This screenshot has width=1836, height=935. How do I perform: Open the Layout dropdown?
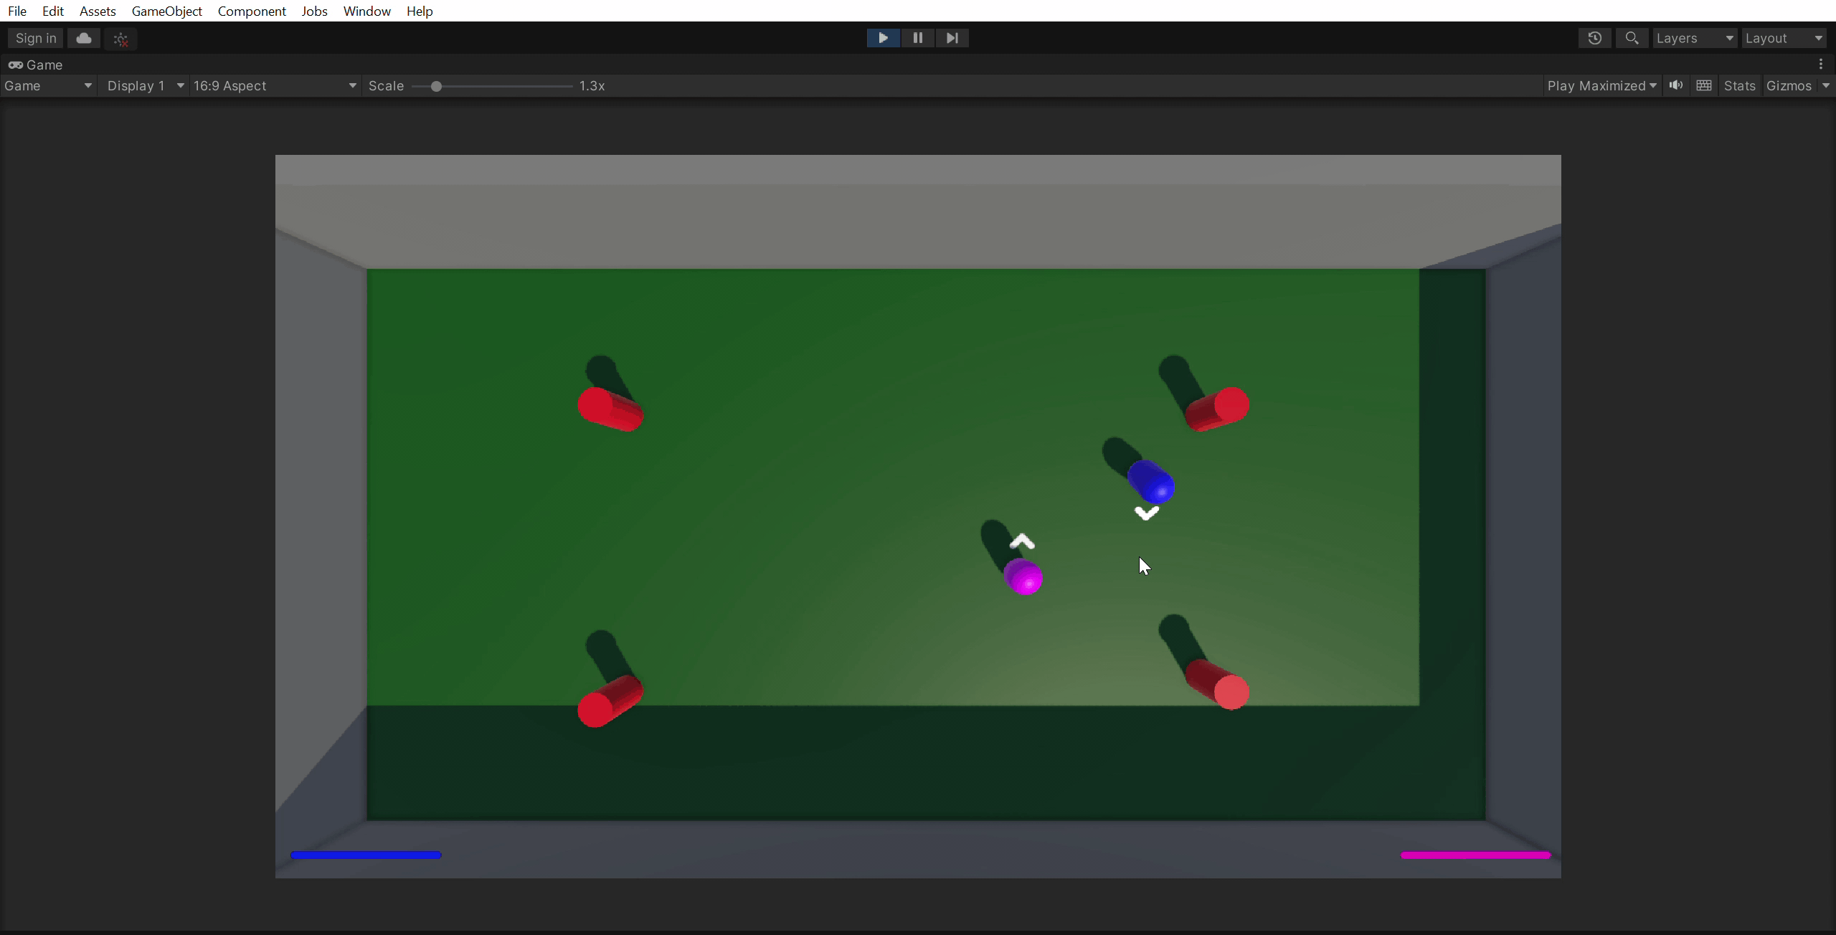[x=1784, y=38]
